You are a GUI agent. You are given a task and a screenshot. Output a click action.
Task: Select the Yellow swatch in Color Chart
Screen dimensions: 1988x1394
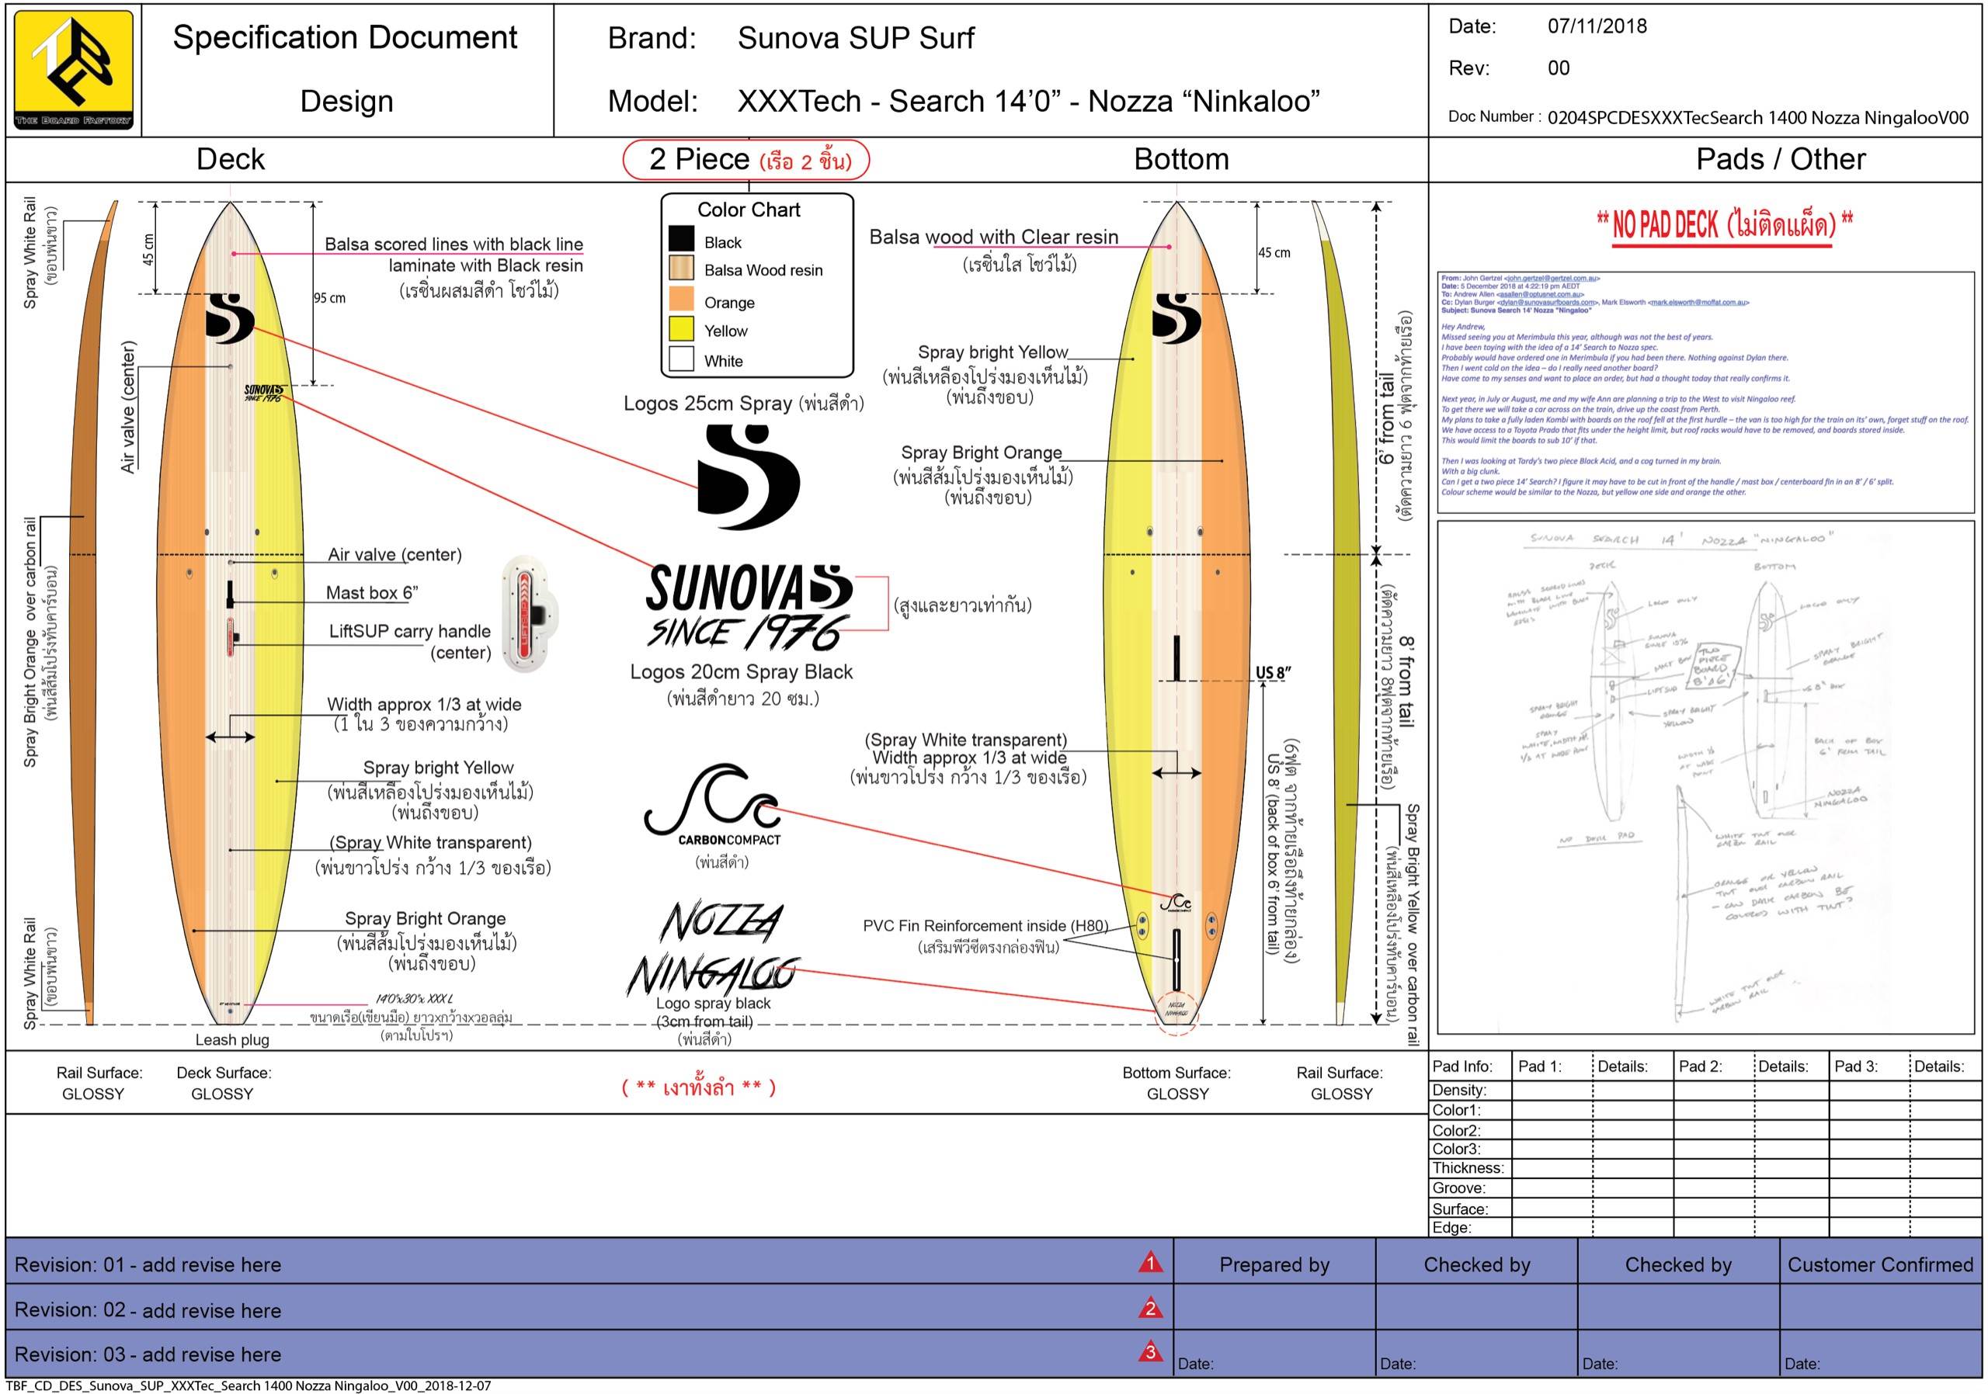tap(681, 329)
